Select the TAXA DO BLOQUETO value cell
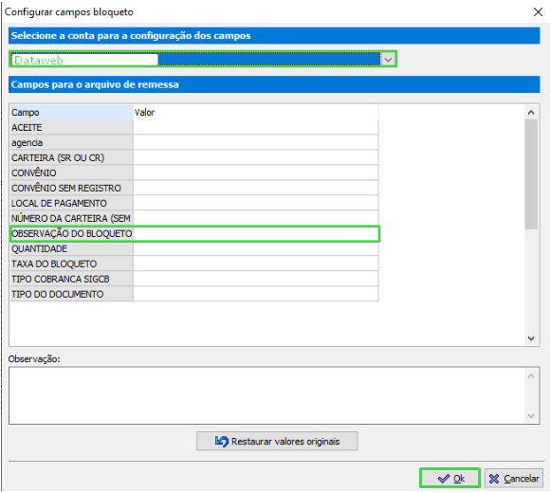 point(256,264)
